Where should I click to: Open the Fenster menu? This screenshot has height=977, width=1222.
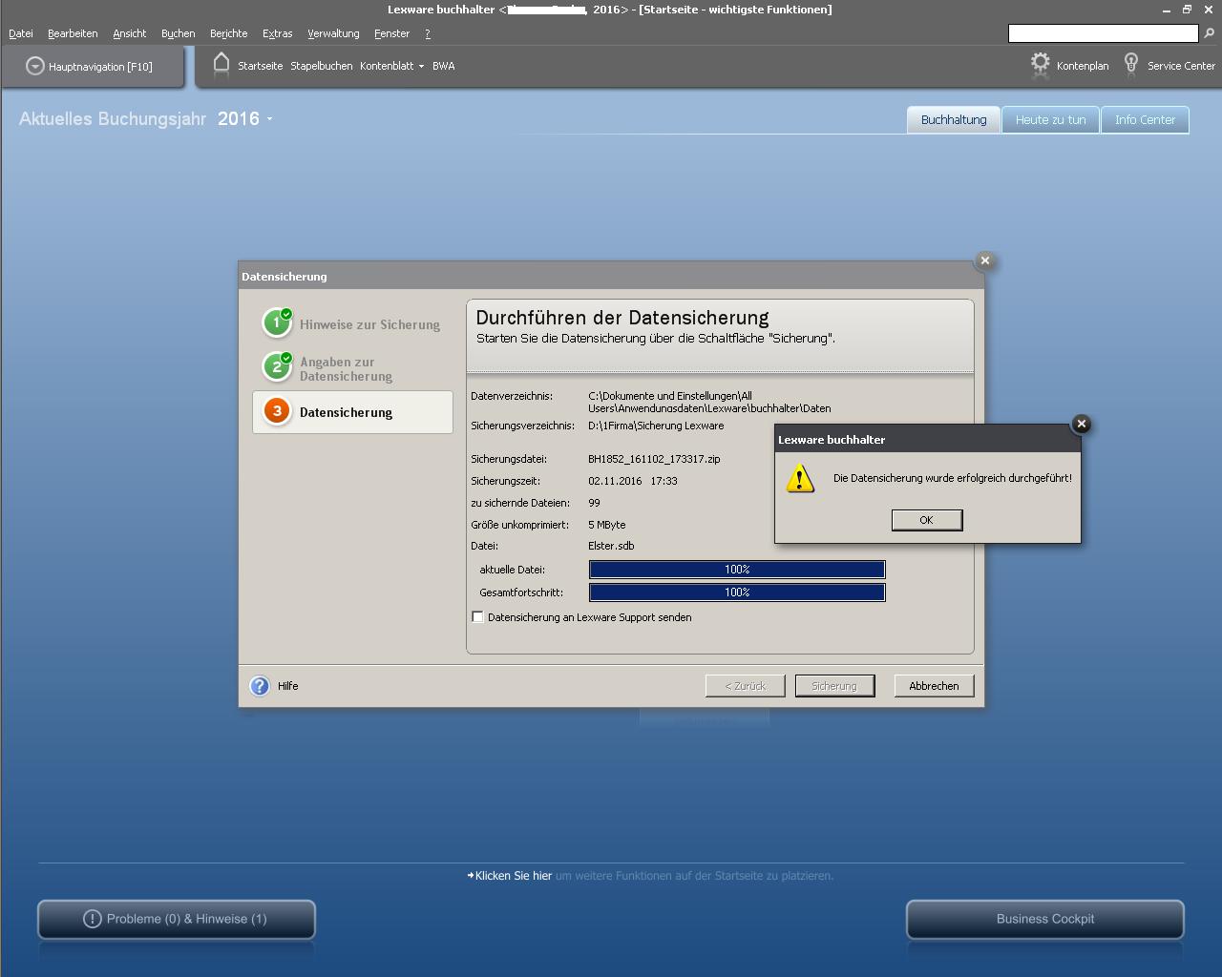tap(391, 33)
